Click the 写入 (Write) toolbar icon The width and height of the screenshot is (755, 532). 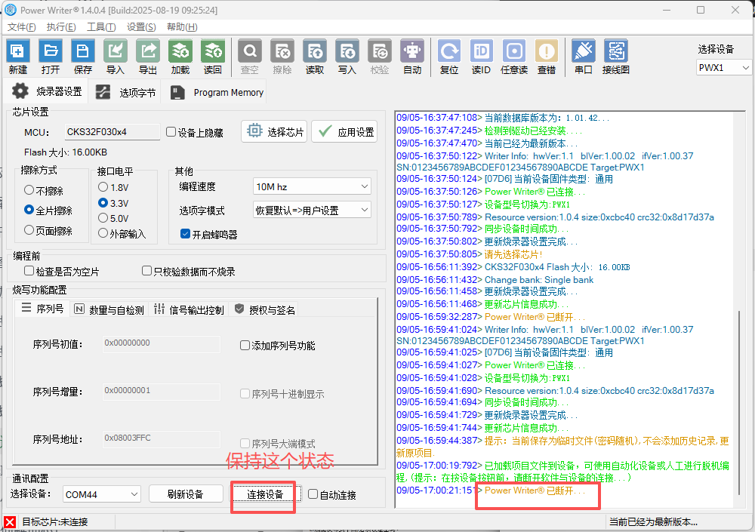347,51
